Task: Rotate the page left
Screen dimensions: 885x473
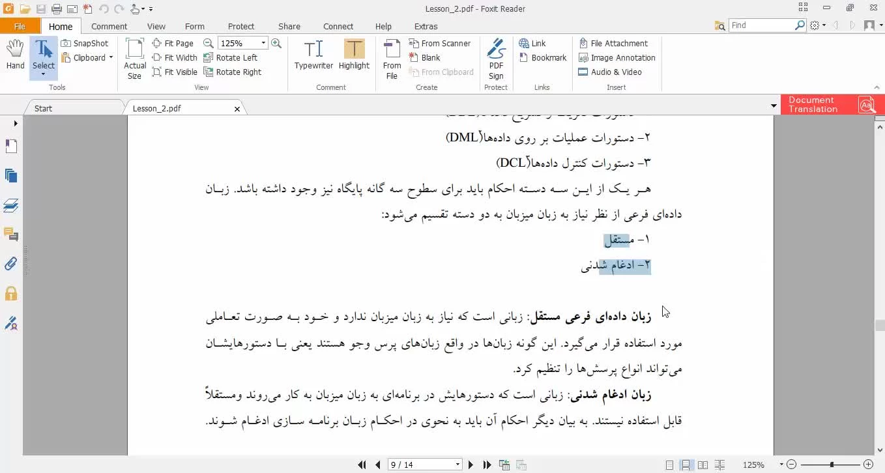Action: 231,57
